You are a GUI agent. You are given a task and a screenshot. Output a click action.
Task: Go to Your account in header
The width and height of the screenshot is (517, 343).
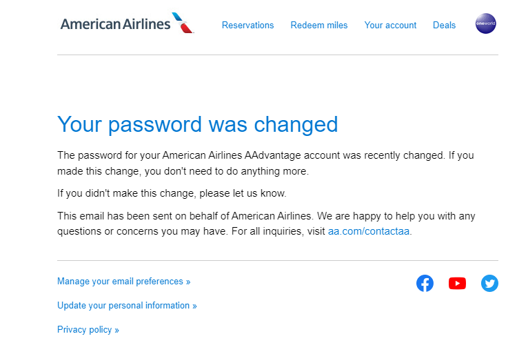click(x=390, y=26)
